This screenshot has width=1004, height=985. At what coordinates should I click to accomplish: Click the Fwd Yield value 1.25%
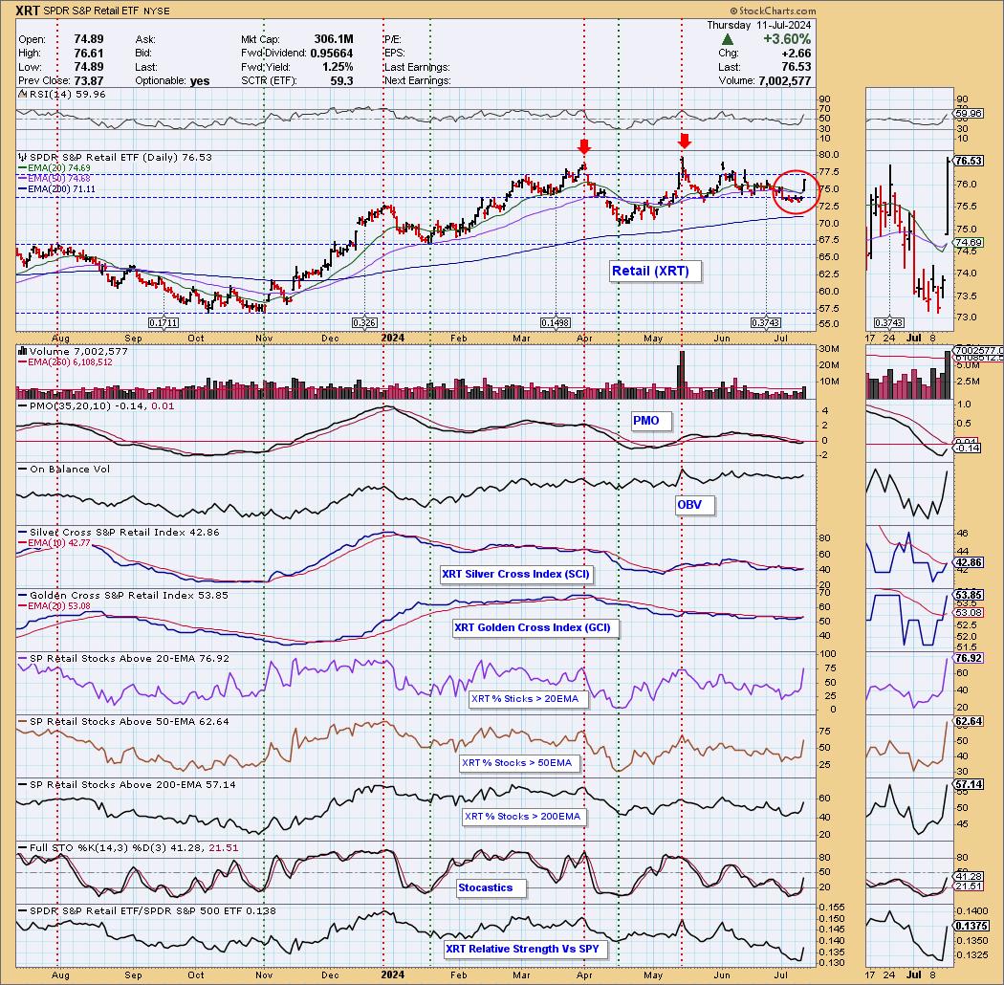tap(338, 67)
